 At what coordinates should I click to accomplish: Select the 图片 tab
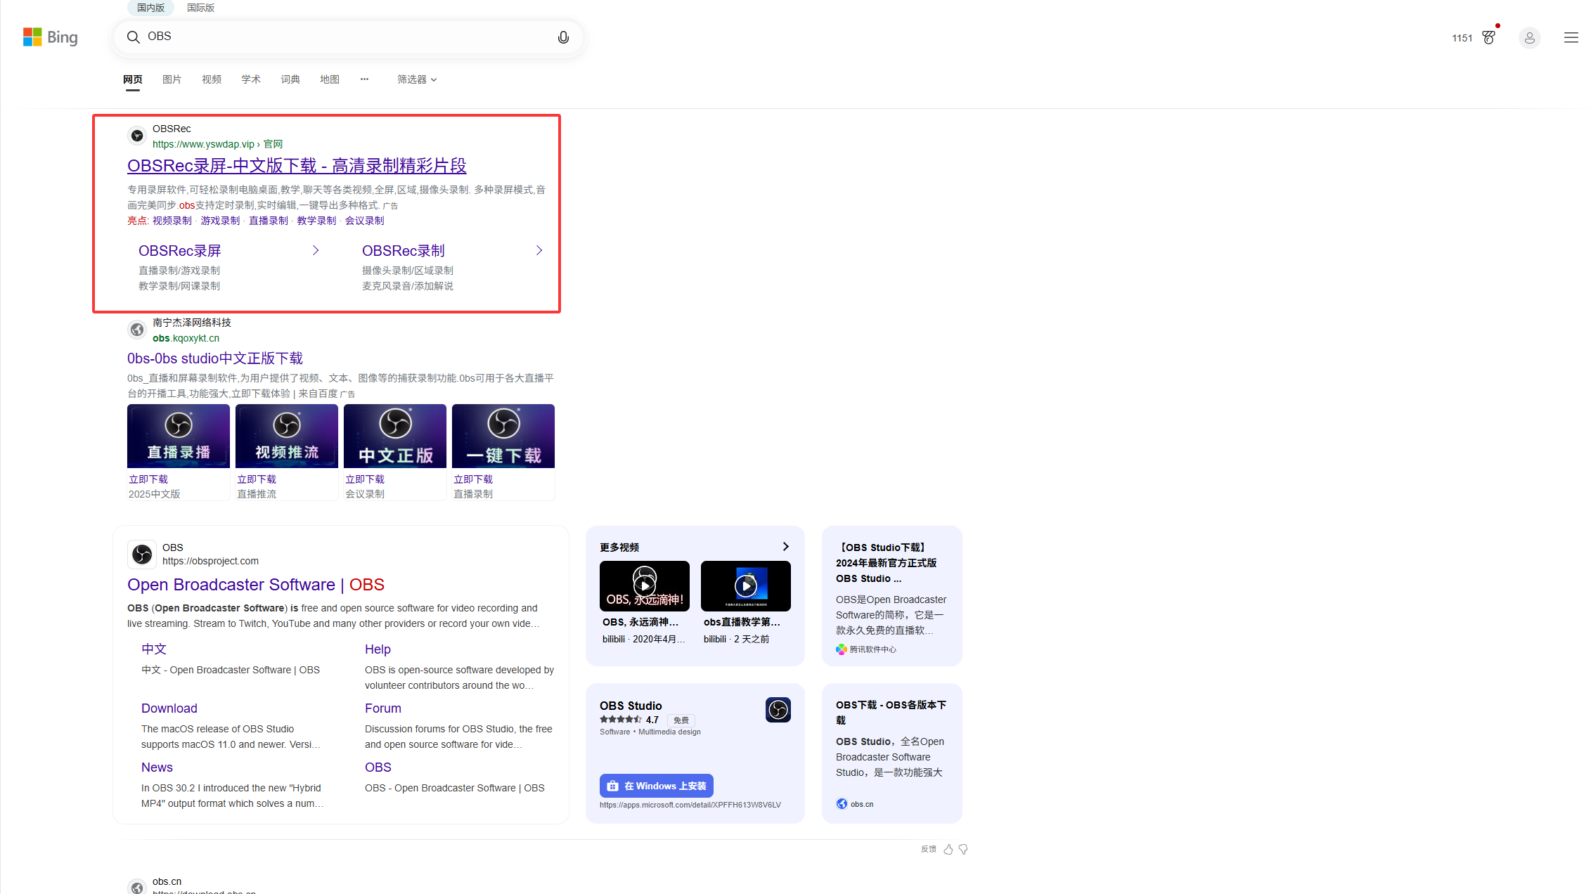point(172,79)
